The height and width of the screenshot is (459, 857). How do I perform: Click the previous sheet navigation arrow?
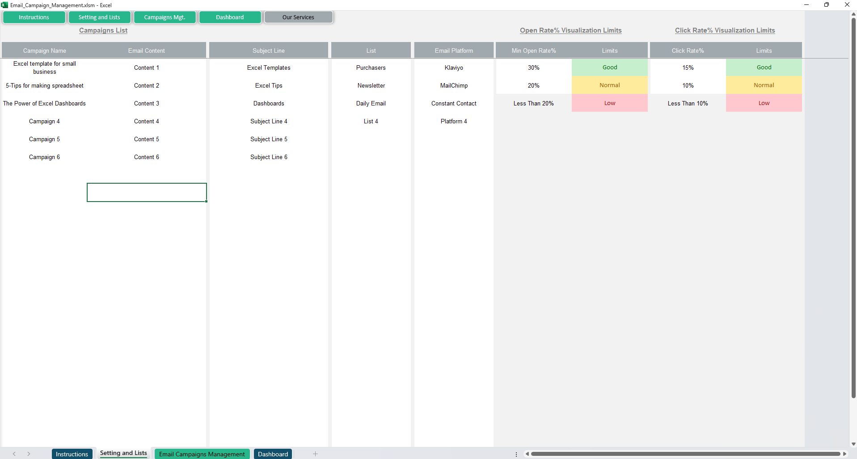point(14,454)
